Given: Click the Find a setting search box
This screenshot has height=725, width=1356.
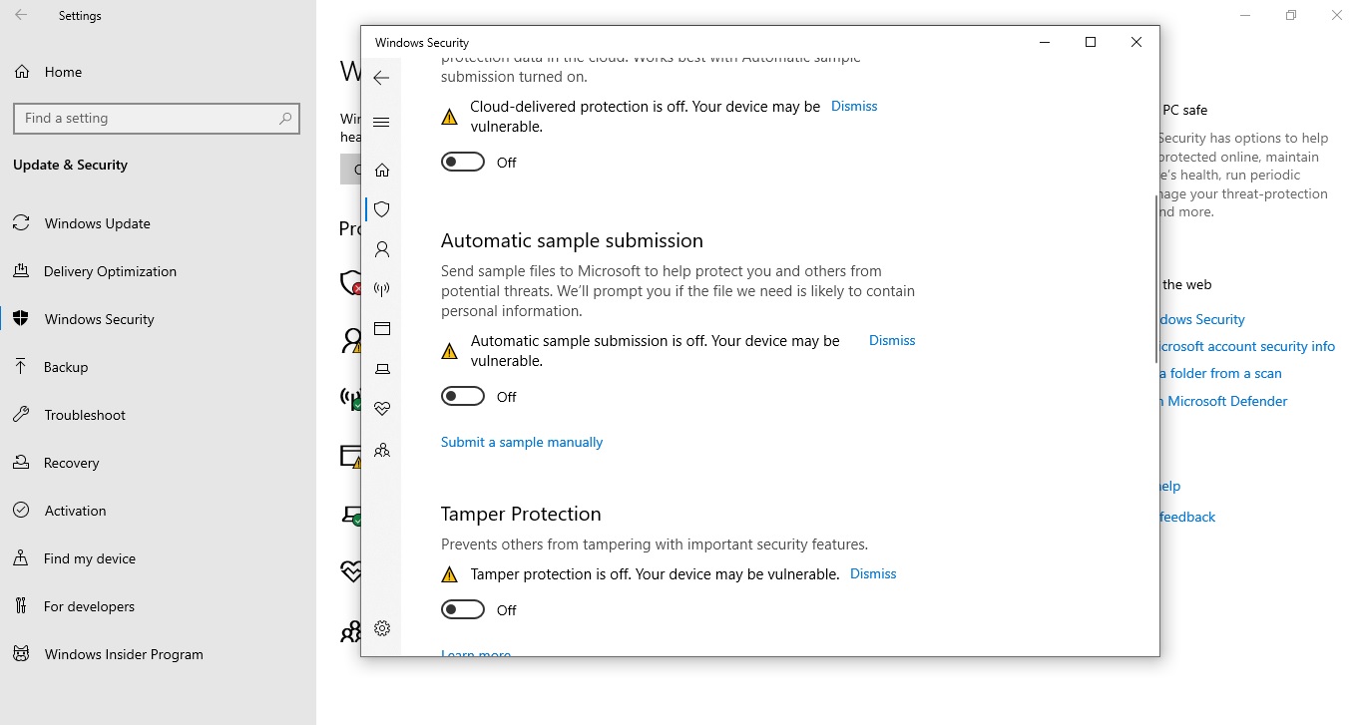Looking at the screenshot, I should click(157, 118).
